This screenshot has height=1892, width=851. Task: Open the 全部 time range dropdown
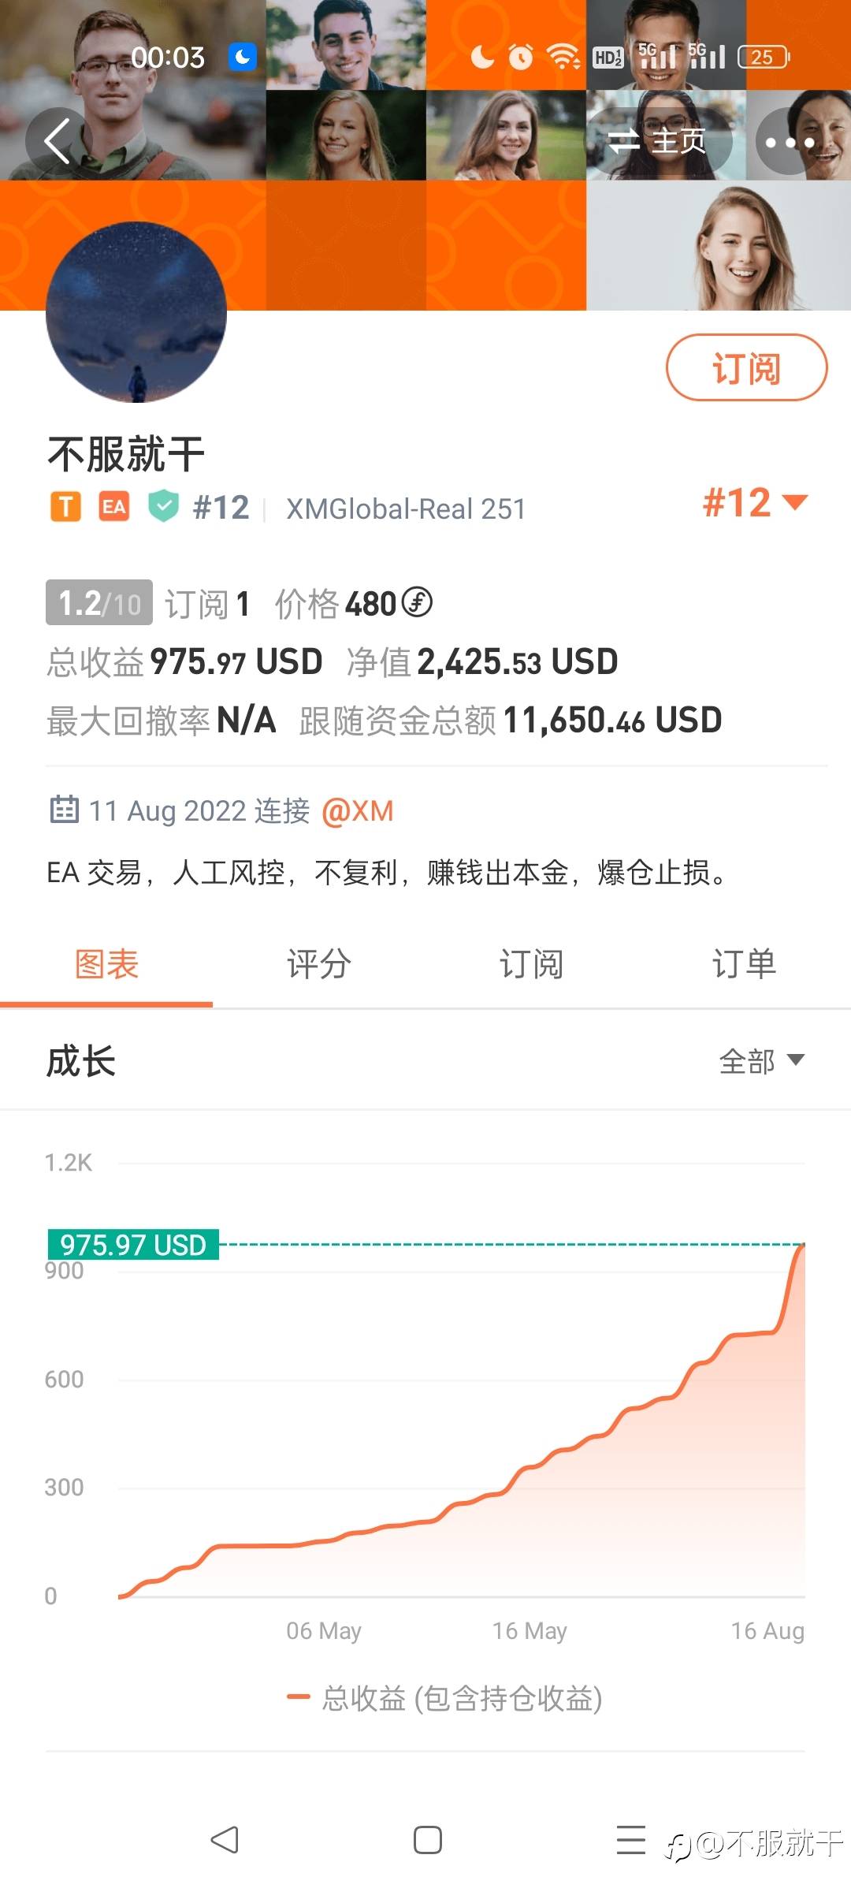pyautogui.click(x=761, y=1061)
